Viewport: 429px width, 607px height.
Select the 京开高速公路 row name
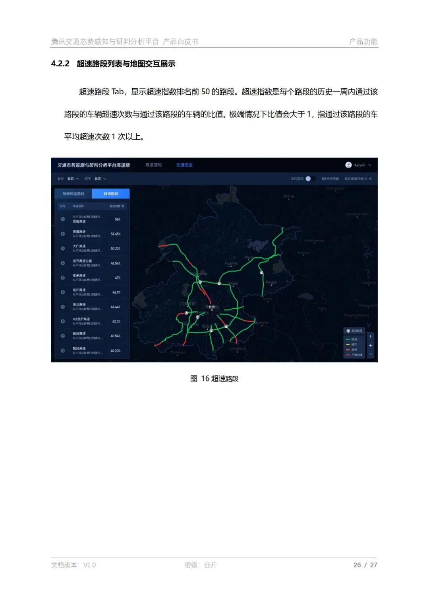click(x=82, y=261)
